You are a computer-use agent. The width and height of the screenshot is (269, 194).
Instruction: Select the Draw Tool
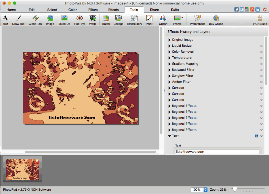tap(18, 20)
